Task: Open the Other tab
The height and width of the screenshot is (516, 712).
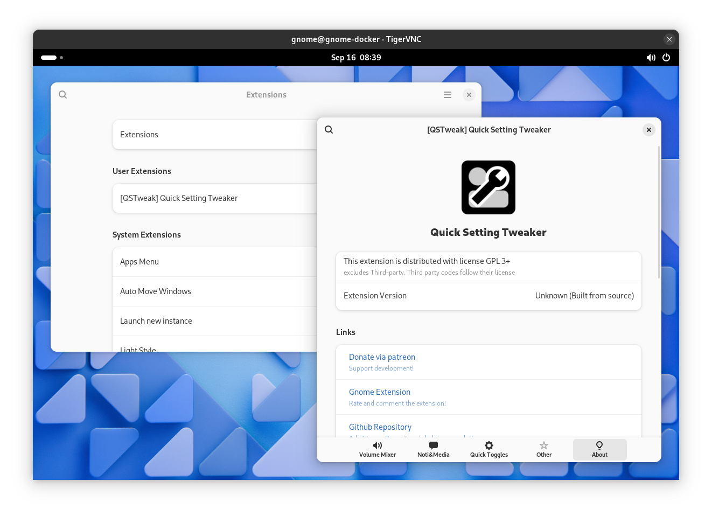Action: point(544,449)
